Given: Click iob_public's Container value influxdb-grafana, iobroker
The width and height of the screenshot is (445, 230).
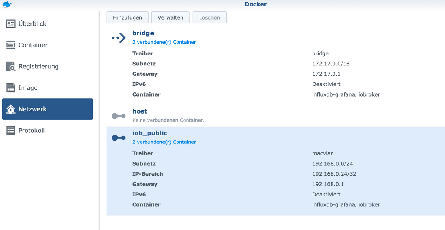Looking at the screenshot, I should 346,204.
